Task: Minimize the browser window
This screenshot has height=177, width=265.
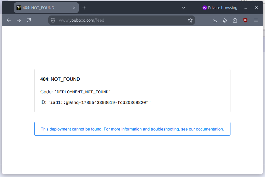Action: [x=246, y=8]
